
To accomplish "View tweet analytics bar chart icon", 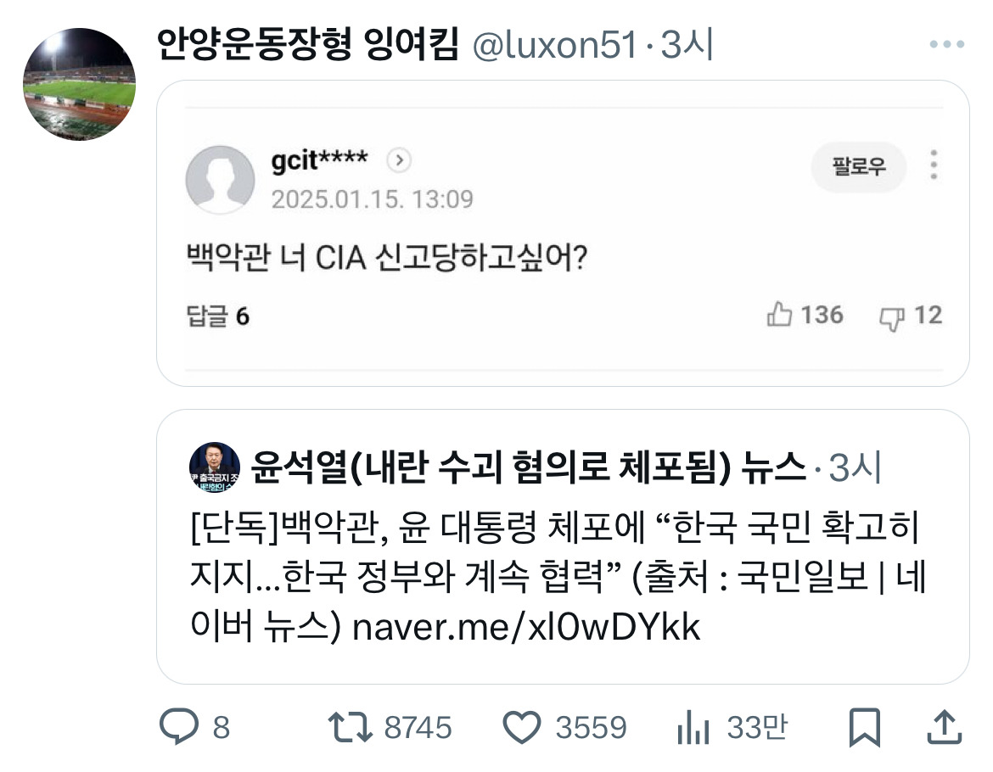I will click(695, 729).
